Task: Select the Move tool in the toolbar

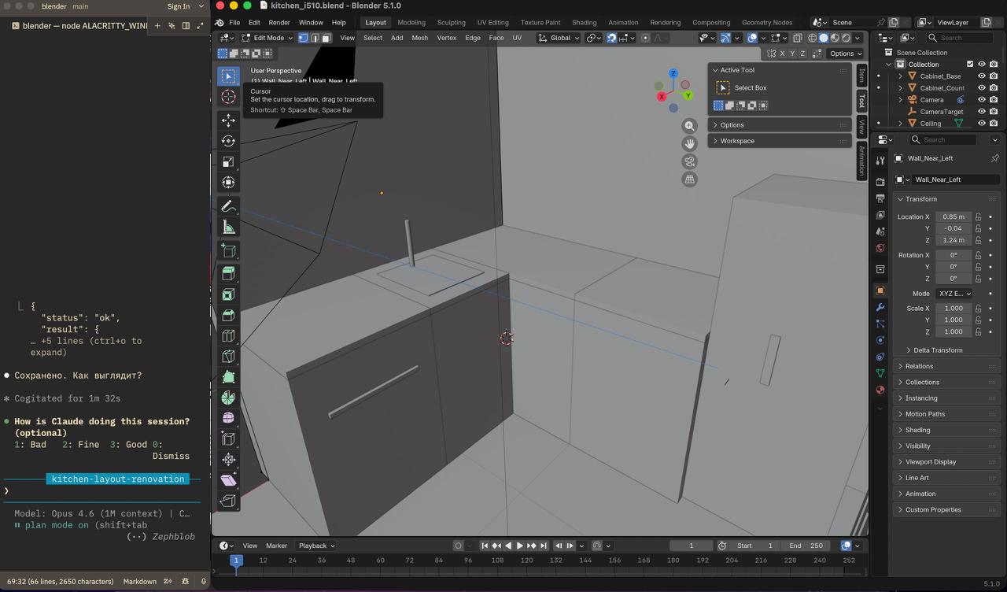Action: 228,120
